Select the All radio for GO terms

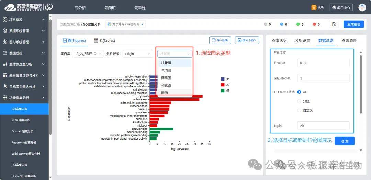[x=299, y=92]
